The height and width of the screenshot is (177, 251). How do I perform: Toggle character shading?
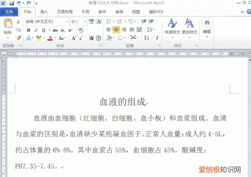(91, 38)
